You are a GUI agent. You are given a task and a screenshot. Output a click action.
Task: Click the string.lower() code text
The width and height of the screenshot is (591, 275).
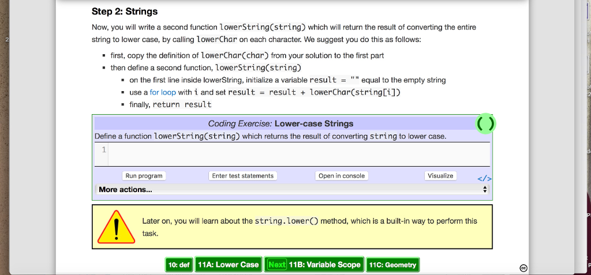point(286,221)
